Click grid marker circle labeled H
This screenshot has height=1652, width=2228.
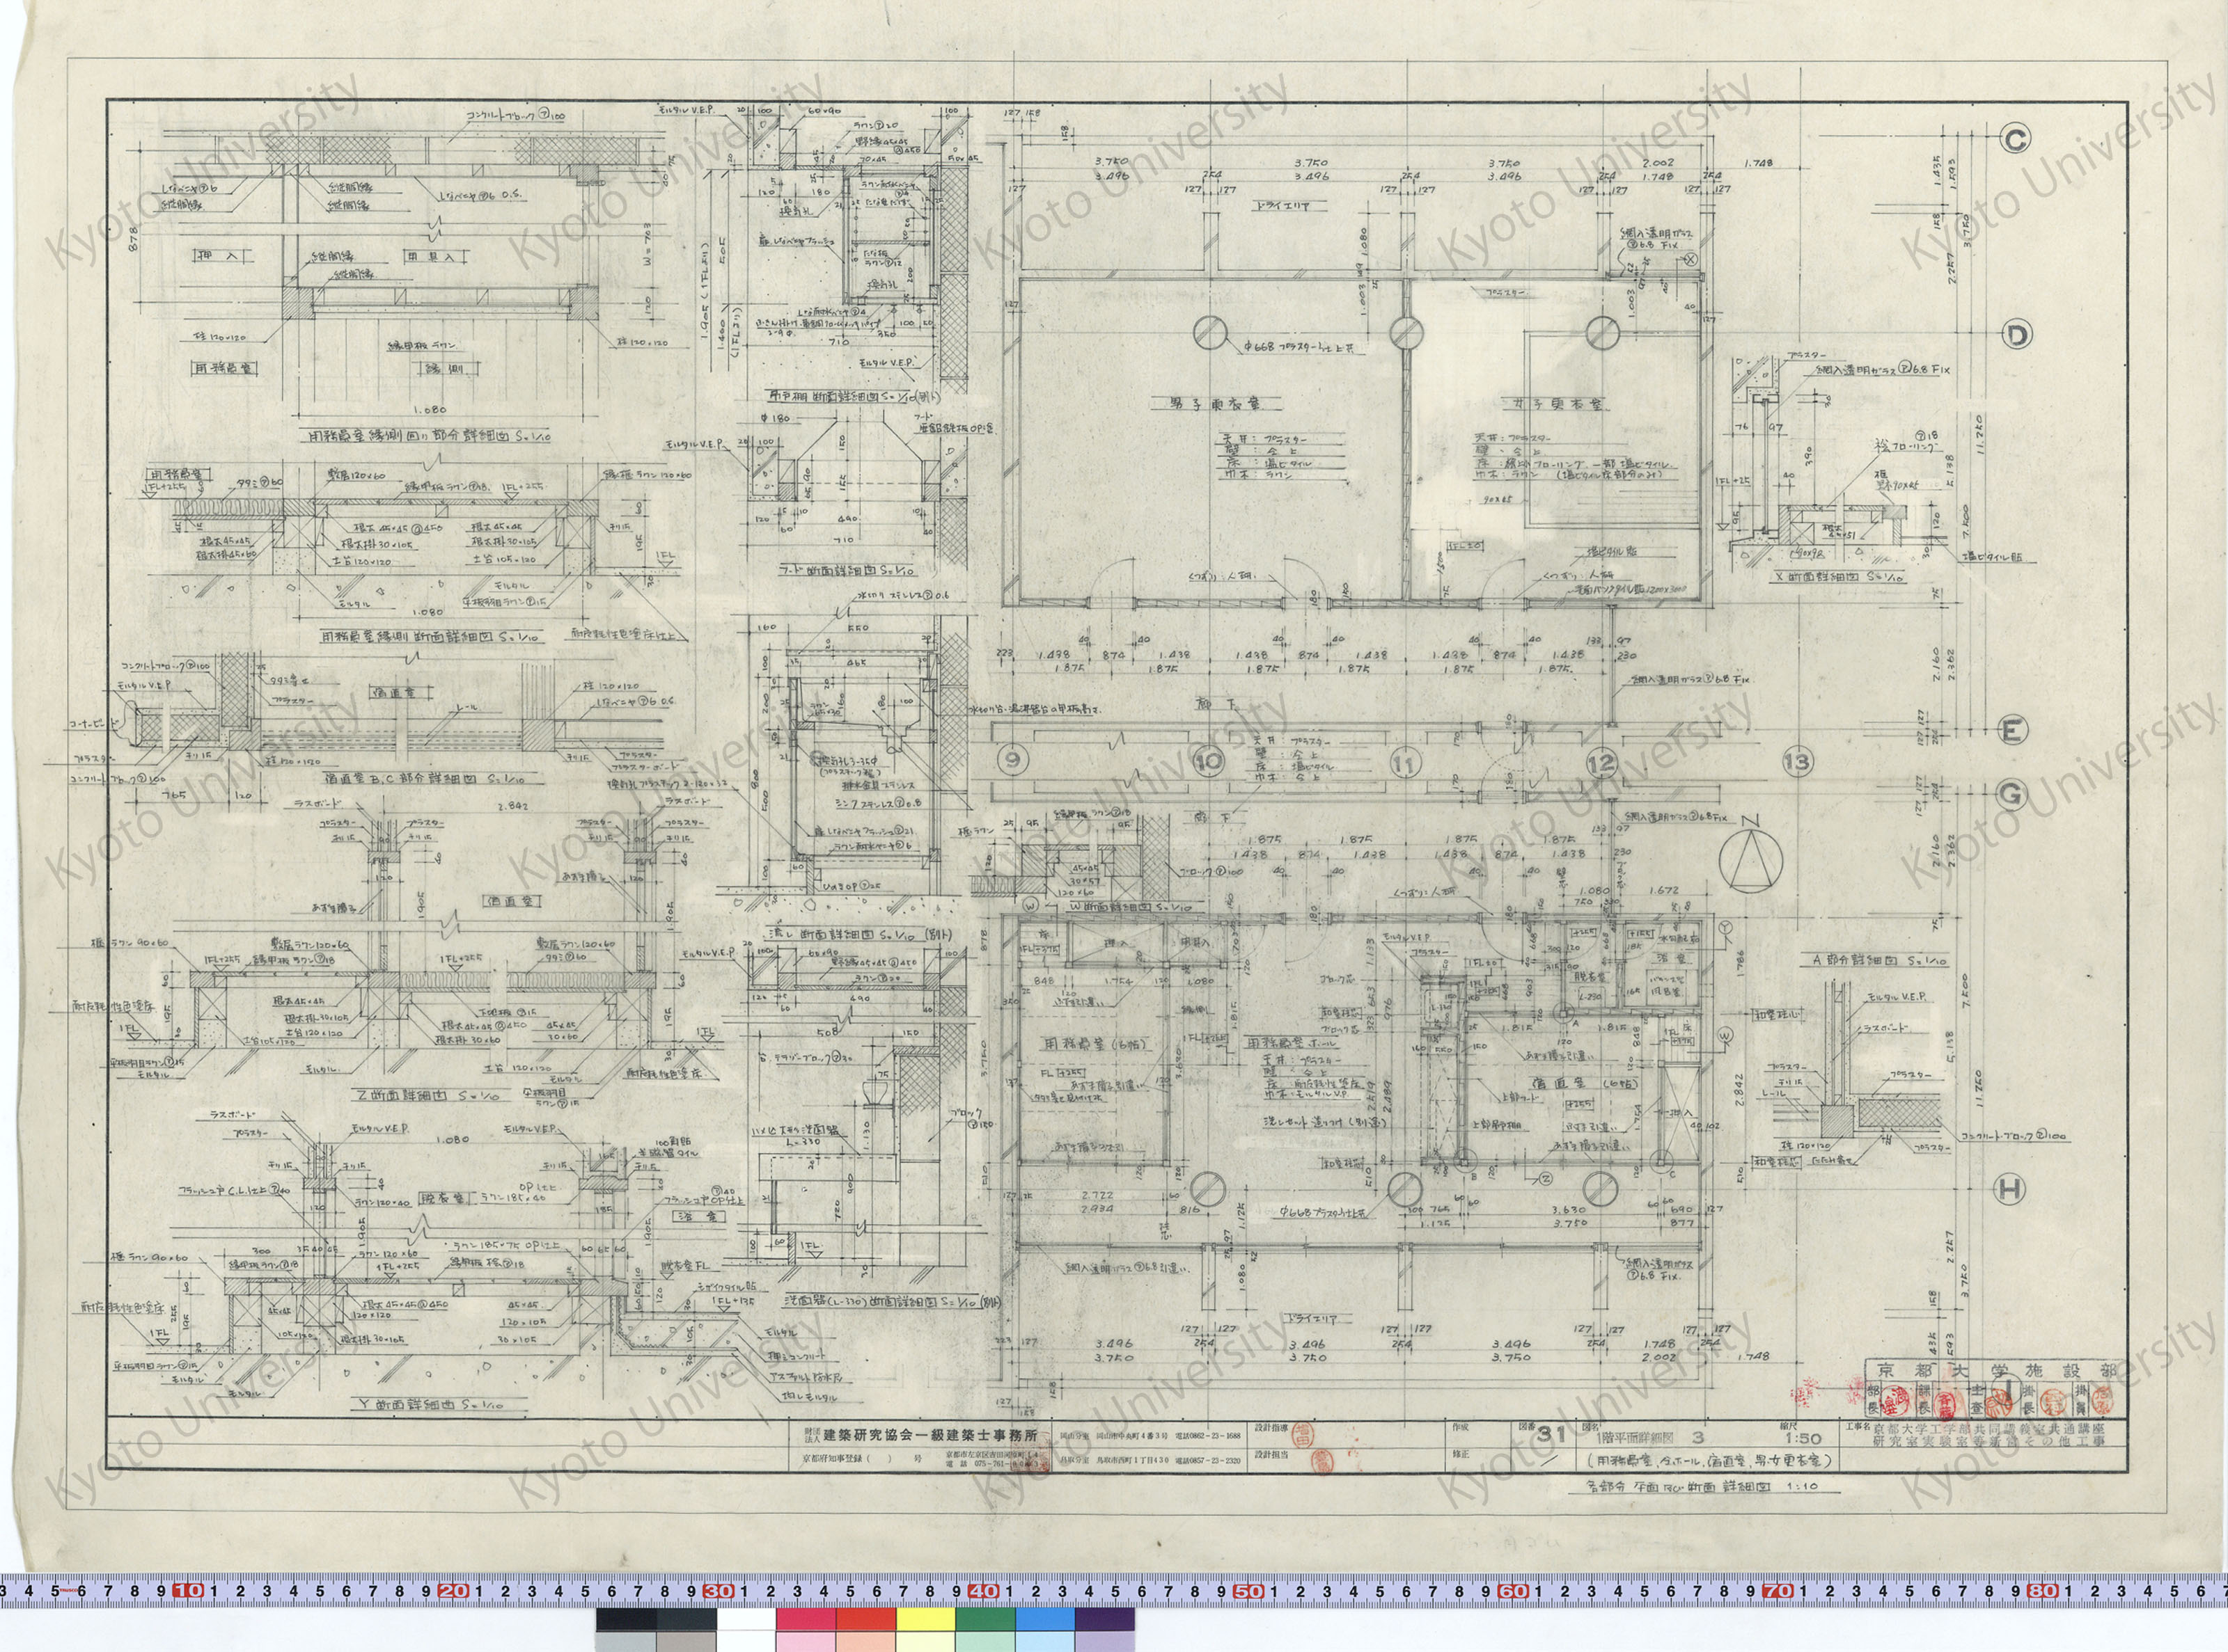(x=2010, y=1189)
